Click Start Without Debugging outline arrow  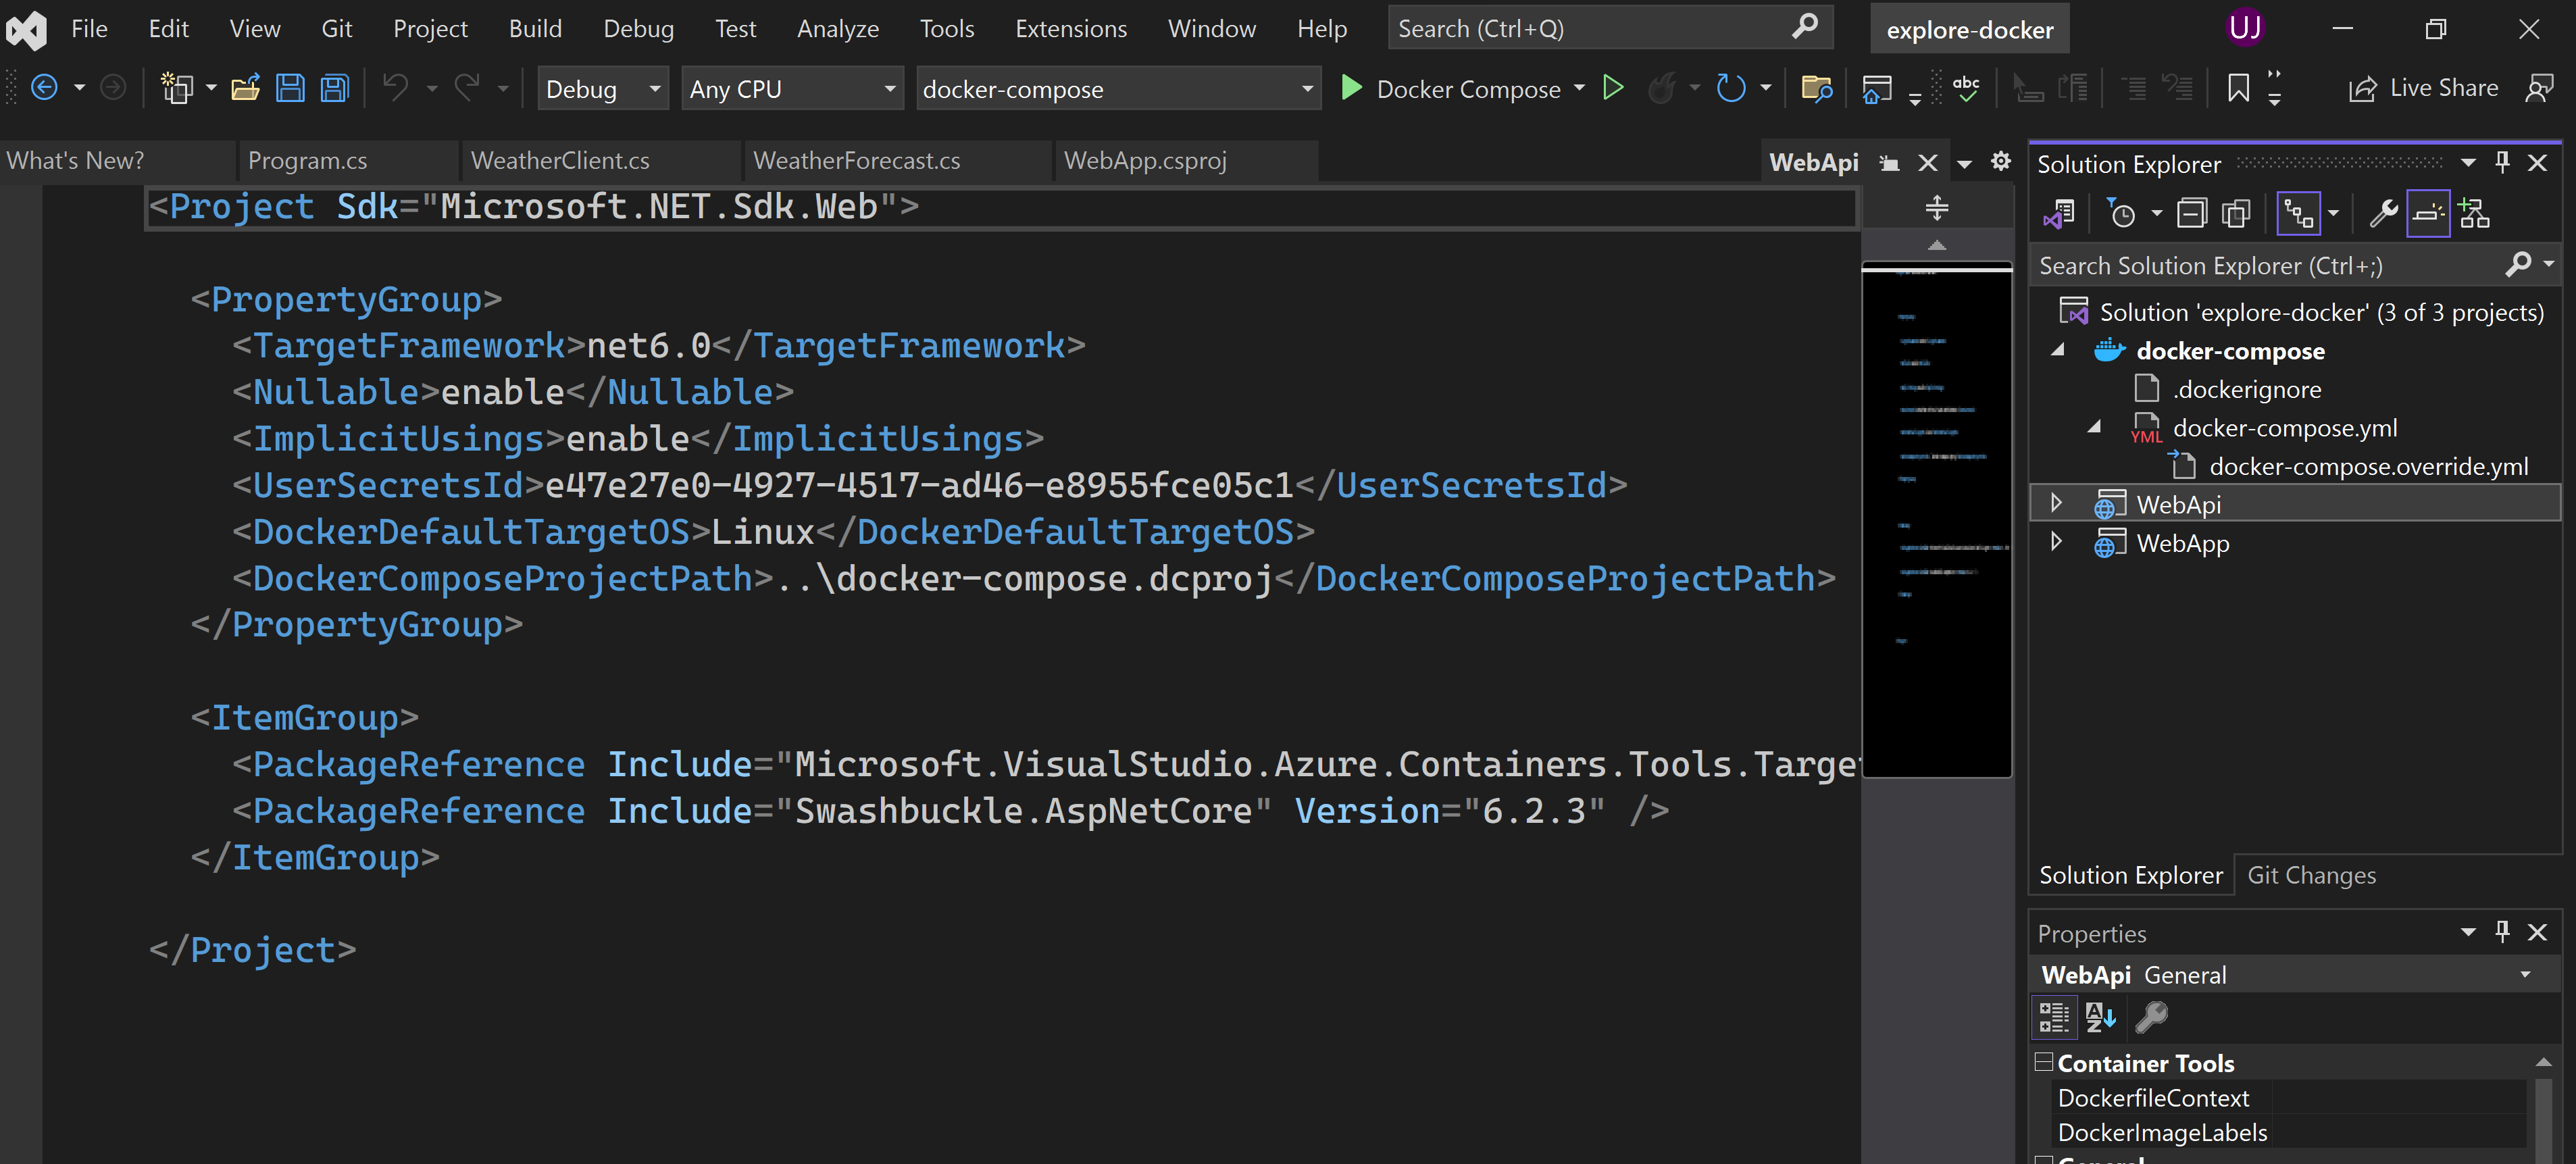point(1612,89)
